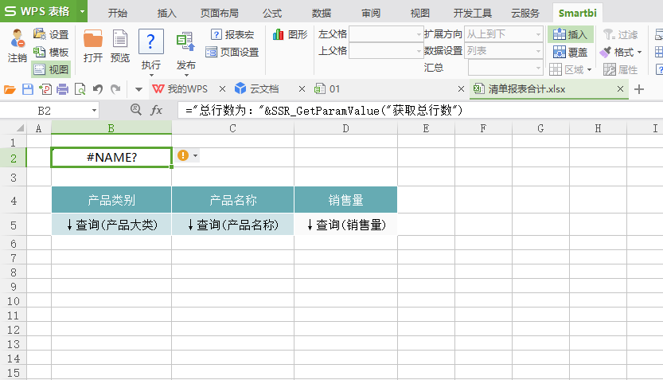Switch to the 页面布局 ribbon tab

click(x=219, y=13)
